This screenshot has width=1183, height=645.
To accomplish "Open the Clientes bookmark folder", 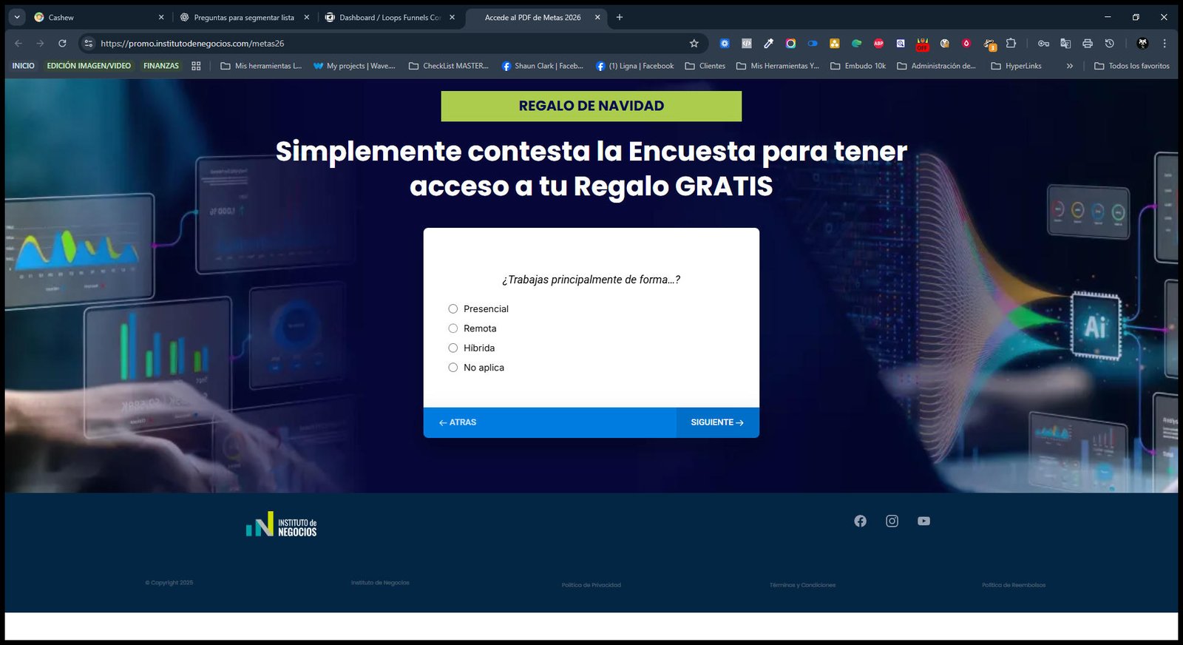I will 705,66.
